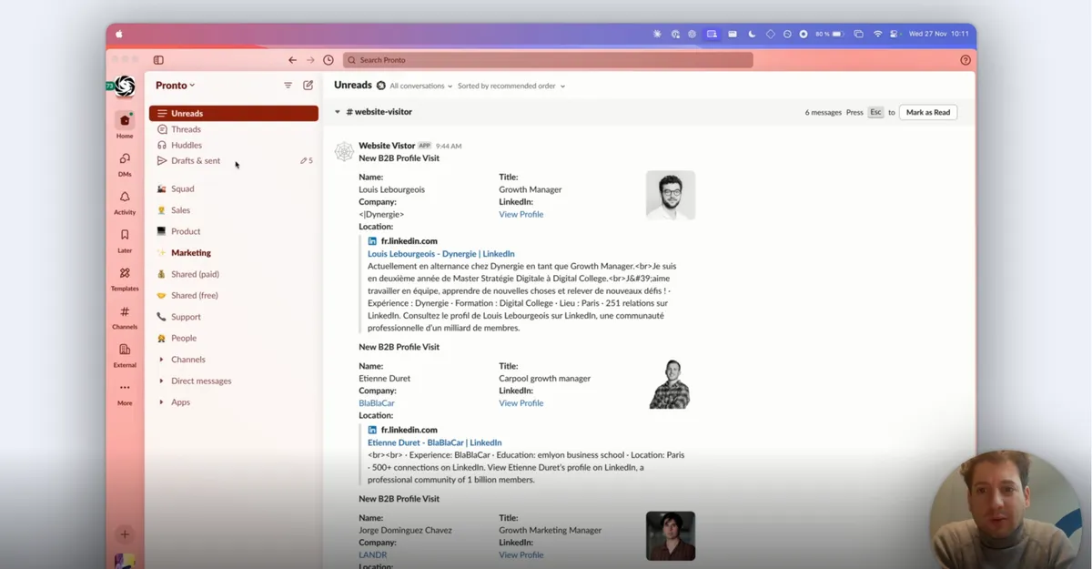Click the Wi-Fi icon in menu bar
1092x569 pixels.
click(878, 34)
